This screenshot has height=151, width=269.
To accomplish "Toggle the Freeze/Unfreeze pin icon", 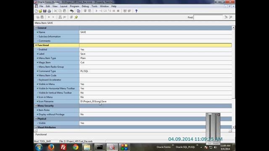I will tap(76, 17).
